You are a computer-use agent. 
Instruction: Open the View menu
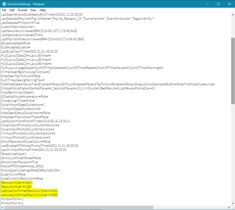tap(33, 10)
